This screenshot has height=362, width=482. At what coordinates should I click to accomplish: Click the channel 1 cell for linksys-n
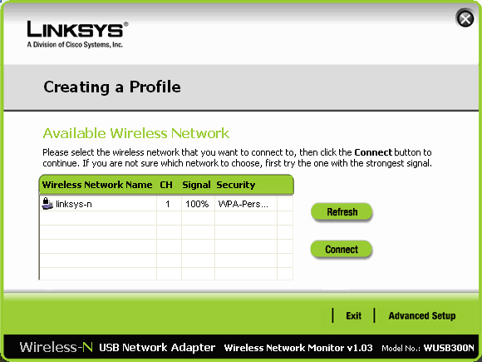tap(169, 204)
